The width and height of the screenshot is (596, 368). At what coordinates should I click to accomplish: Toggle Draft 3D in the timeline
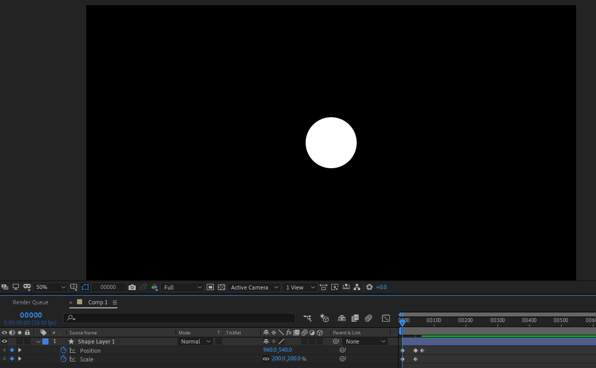[x=324, y=318]
